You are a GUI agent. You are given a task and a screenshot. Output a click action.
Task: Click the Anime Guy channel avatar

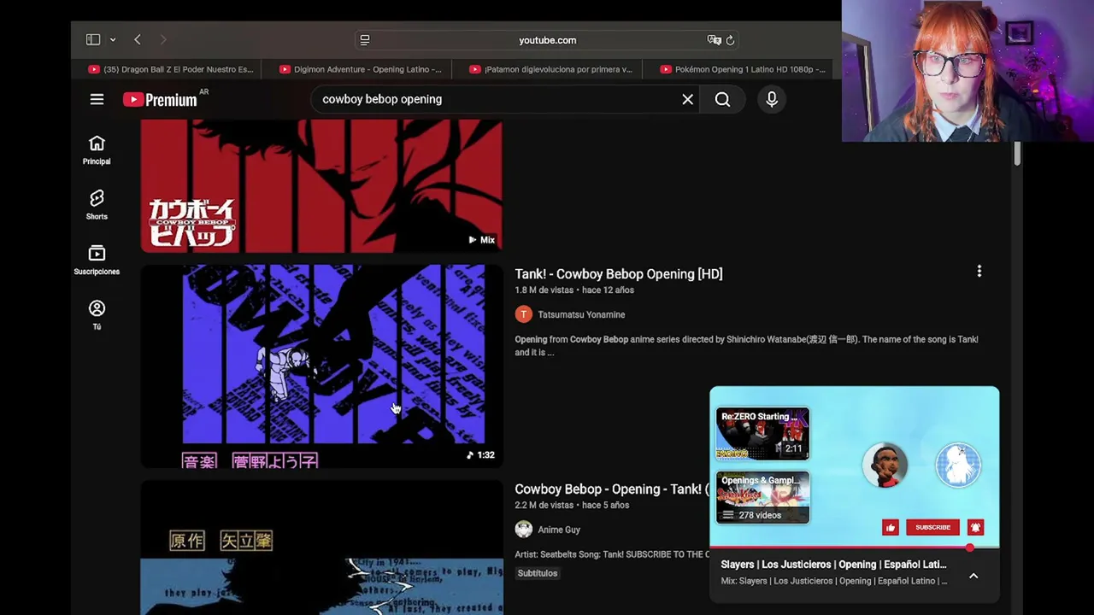pyautogui.click(x=523, y=530)
